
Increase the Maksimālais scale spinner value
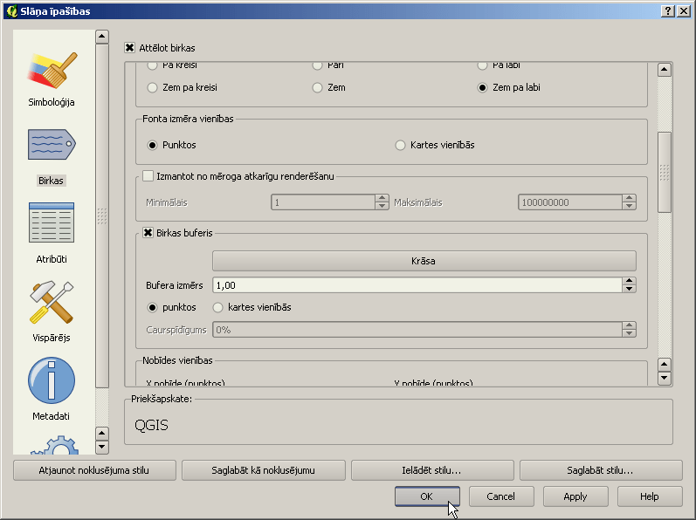[629, 199]
